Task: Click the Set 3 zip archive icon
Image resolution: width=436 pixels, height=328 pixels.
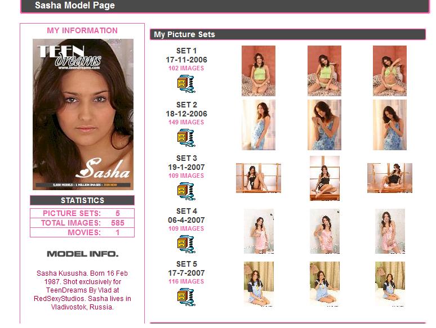Action: [186, 191]
